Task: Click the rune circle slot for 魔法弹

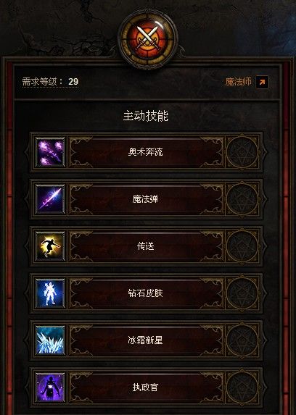Action: 242,199
